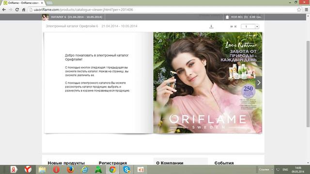Open File Explorer from taskbar

[42, 170]
